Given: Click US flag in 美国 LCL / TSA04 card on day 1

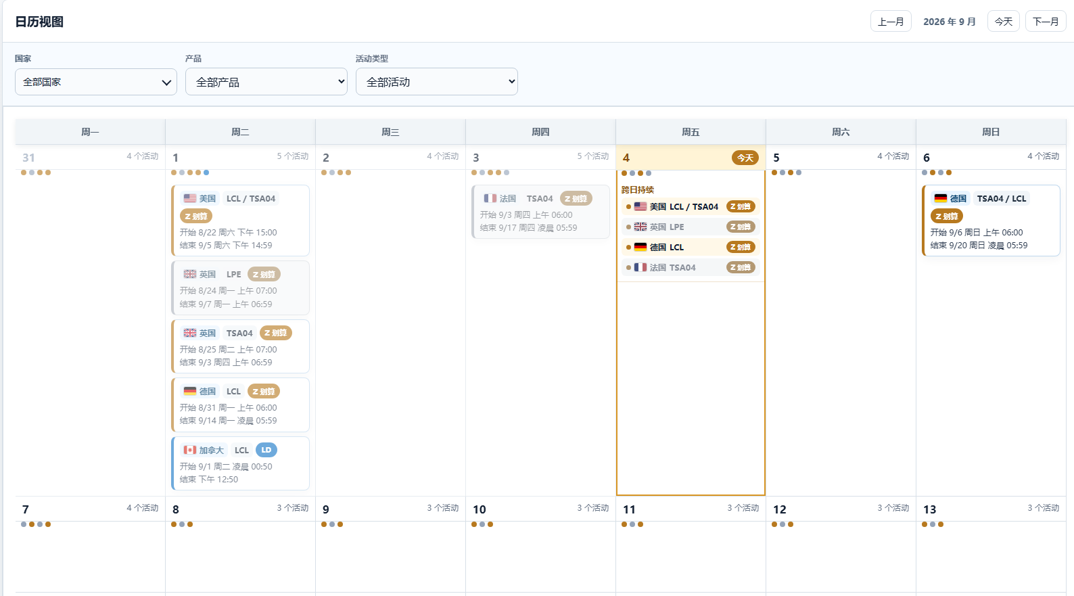Looking at the screenshot, I should (190, 198).
